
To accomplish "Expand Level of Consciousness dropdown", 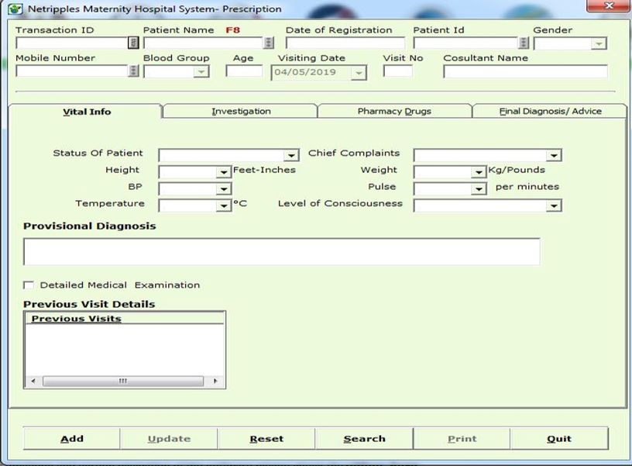I will tap(554, 205).
